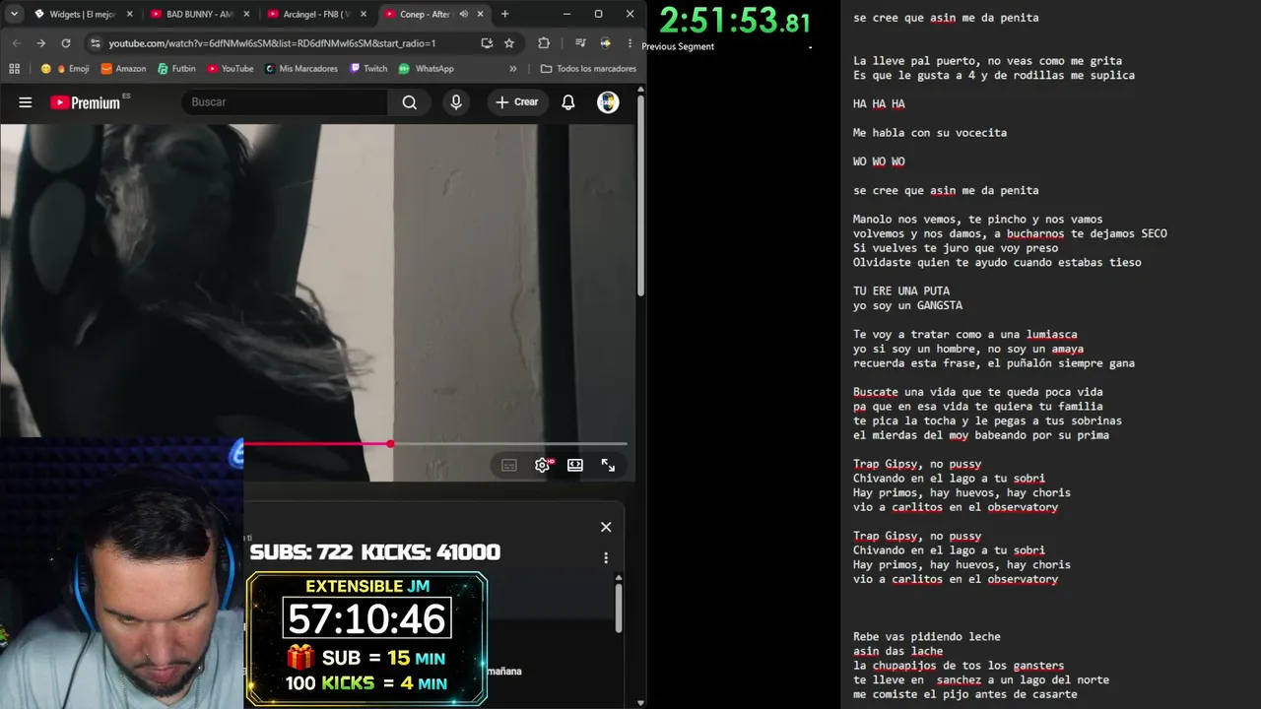This screenshot has height=709, width=1261.
Task: Go to YouTube Premium home logo
Action: coord(85,102)
